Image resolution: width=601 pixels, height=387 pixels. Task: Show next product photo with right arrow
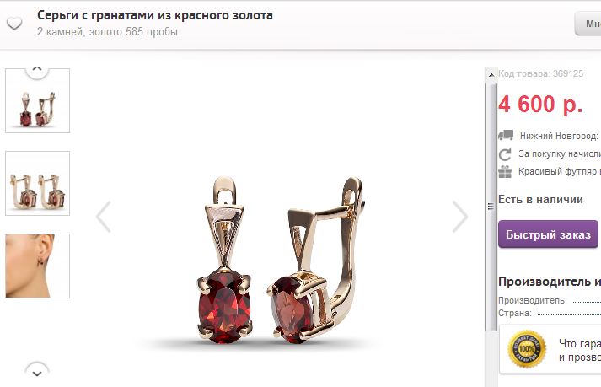point(459,217)
